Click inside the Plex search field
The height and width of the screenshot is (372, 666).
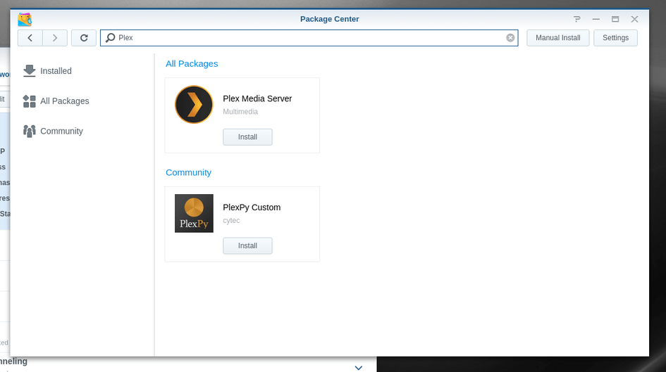(309, 38)
